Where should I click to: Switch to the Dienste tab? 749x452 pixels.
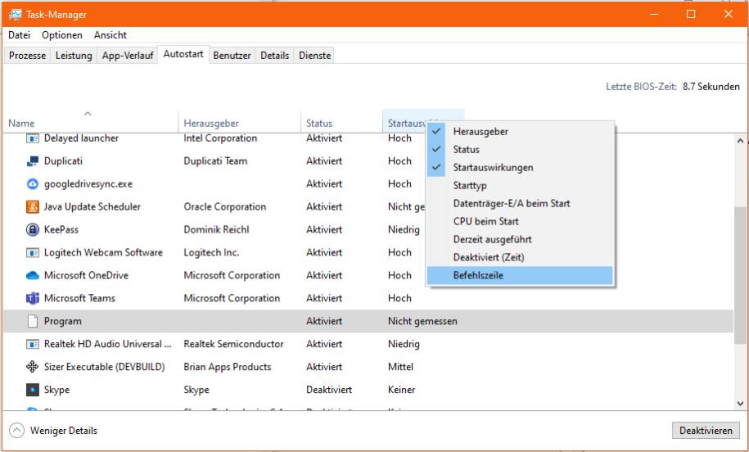coord(315,56)
